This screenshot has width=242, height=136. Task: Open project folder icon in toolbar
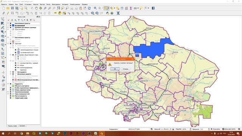pos(8,8)
